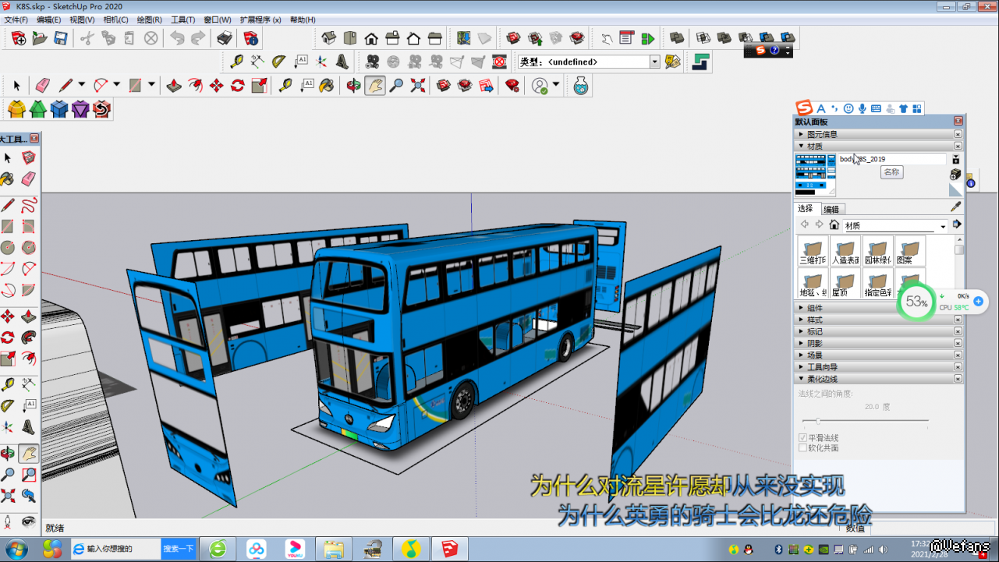Select the Eraser tool in top toolbar
999x562 pixels.
coord(43,85)
